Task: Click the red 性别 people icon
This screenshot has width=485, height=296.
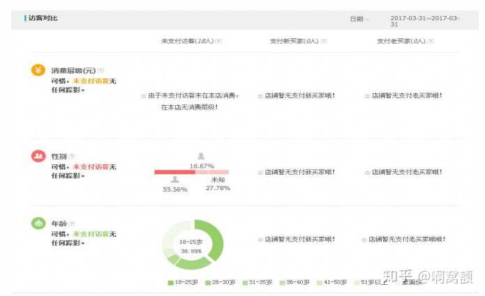Action: coord(38,156)
